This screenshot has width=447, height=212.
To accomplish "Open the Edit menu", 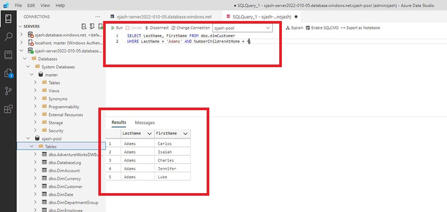I will pyautogui.click(x=31, y=5).
